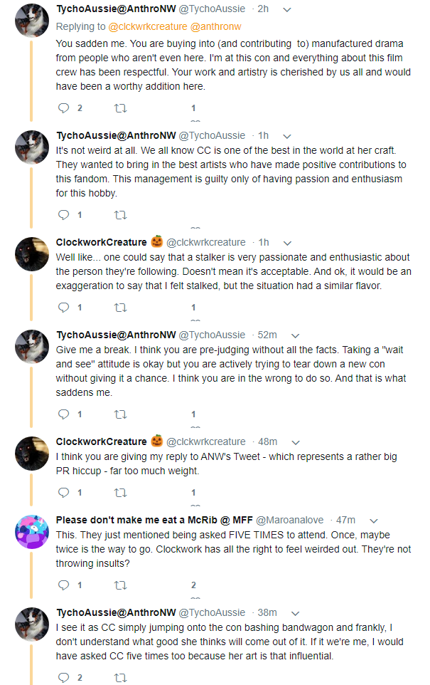
Task: Reply to TychoAussie's 38m bandwagon tweet
Action: [63, 677]
